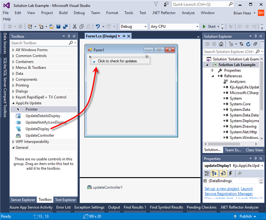Screen dimensions: 266x220
Task: Expand All Windows Forms group
Action: click(13, 50)
